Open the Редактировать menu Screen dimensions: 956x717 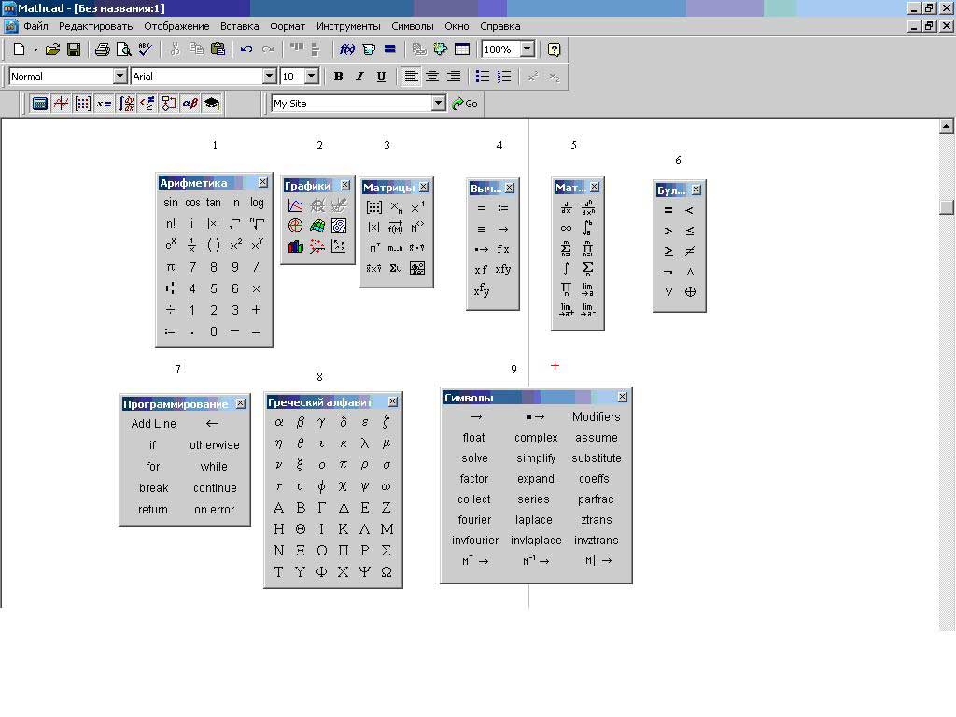pos(96,26)
